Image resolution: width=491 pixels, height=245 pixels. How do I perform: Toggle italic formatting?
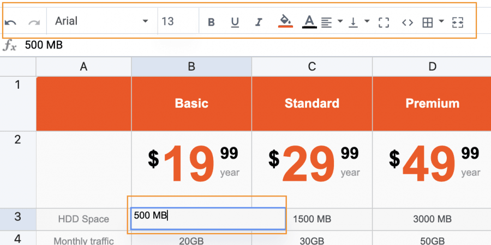pos(259,22)
